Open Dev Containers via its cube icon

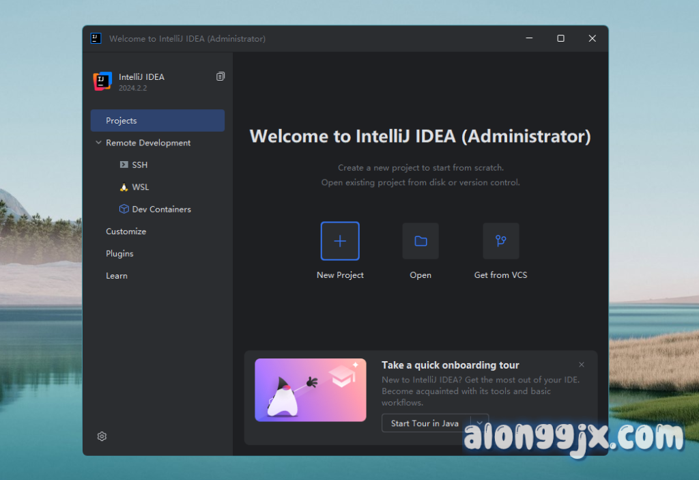[124, 209]
